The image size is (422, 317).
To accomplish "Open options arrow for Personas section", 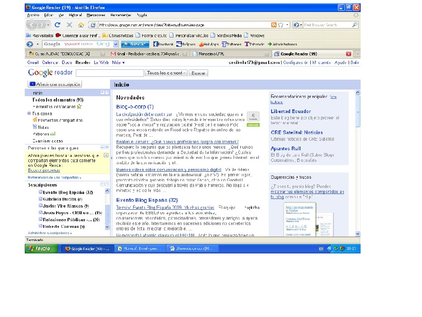I will (x=107, y=147).
